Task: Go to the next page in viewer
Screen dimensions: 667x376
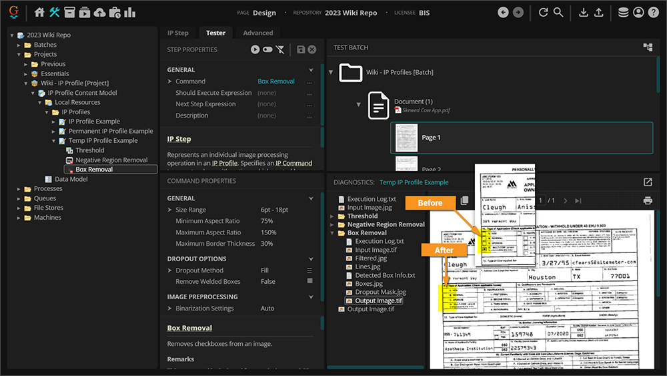Action: (566, 200)
